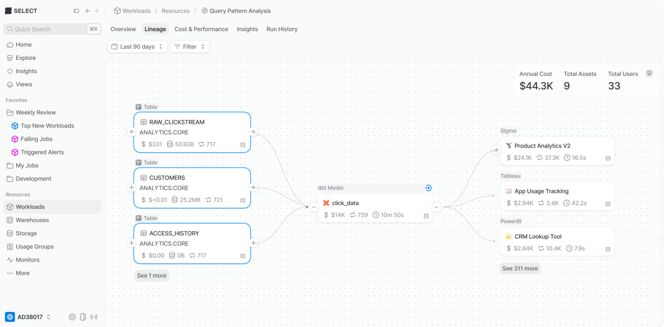Switch to the Cost & Performance tab

coord(201,29)
